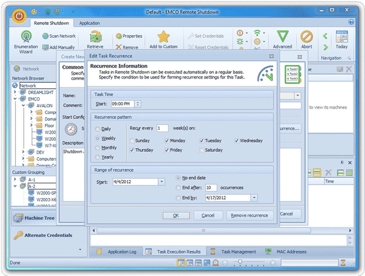Check the Sunday checkbox

132,141
